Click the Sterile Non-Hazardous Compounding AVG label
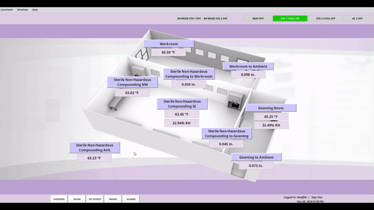 pyautogui.click(x=94, y=147)
